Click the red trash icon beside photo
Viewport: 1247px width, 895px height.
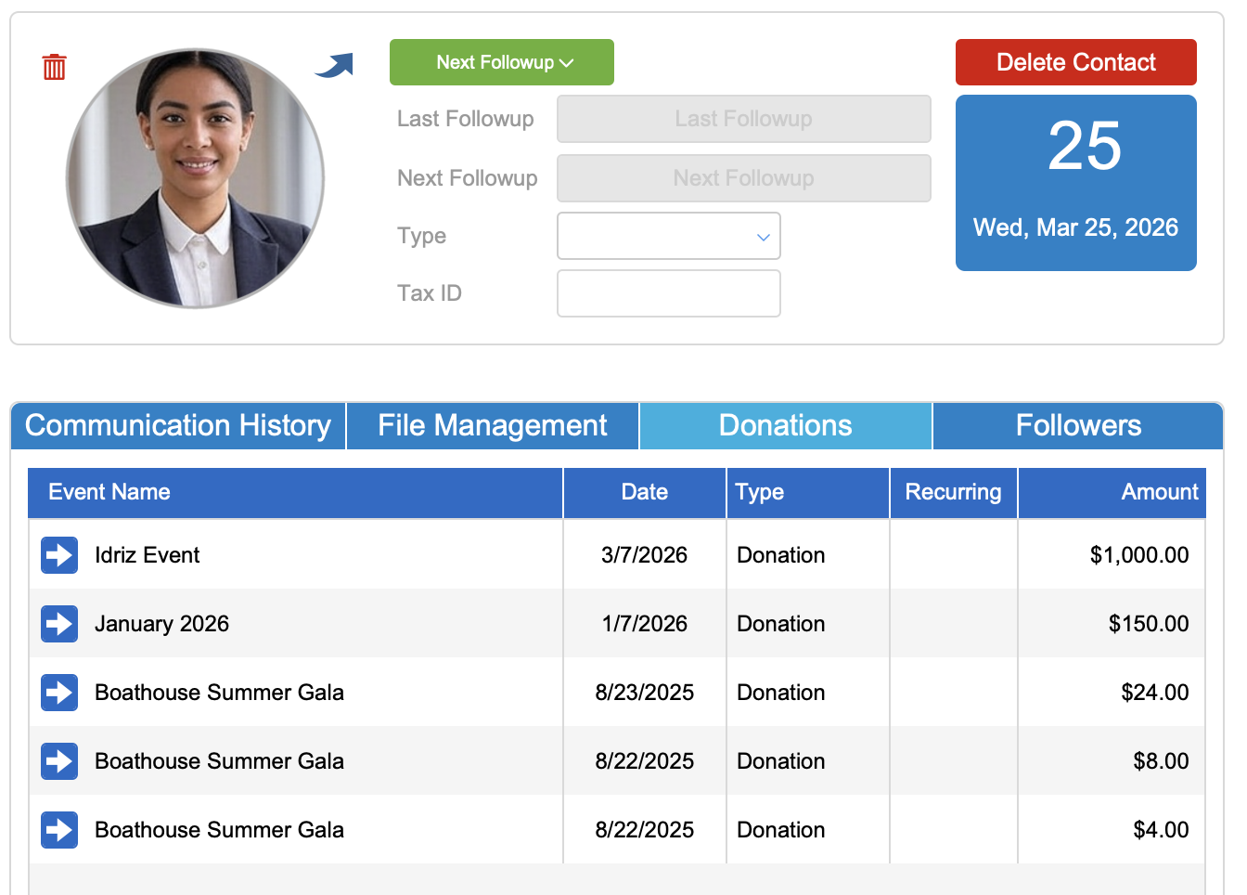tap(55, 67)
